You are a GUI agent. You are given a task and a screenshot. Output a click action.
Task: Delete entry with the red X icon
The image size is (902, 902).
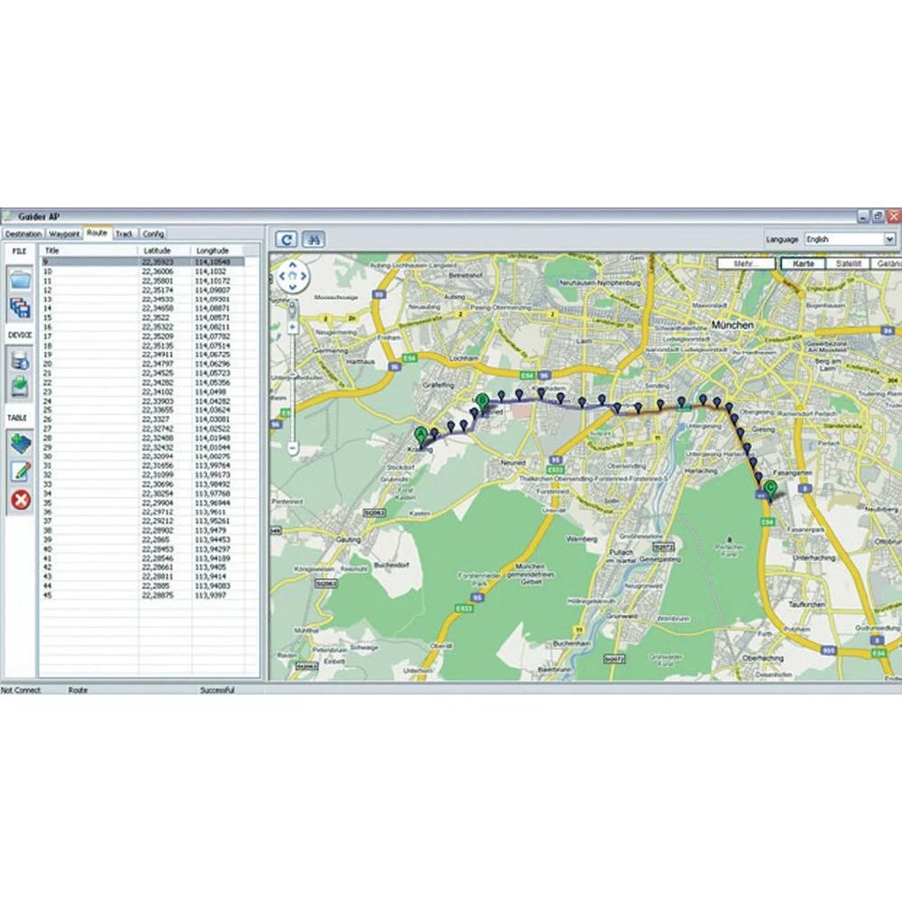coord(20,500)
